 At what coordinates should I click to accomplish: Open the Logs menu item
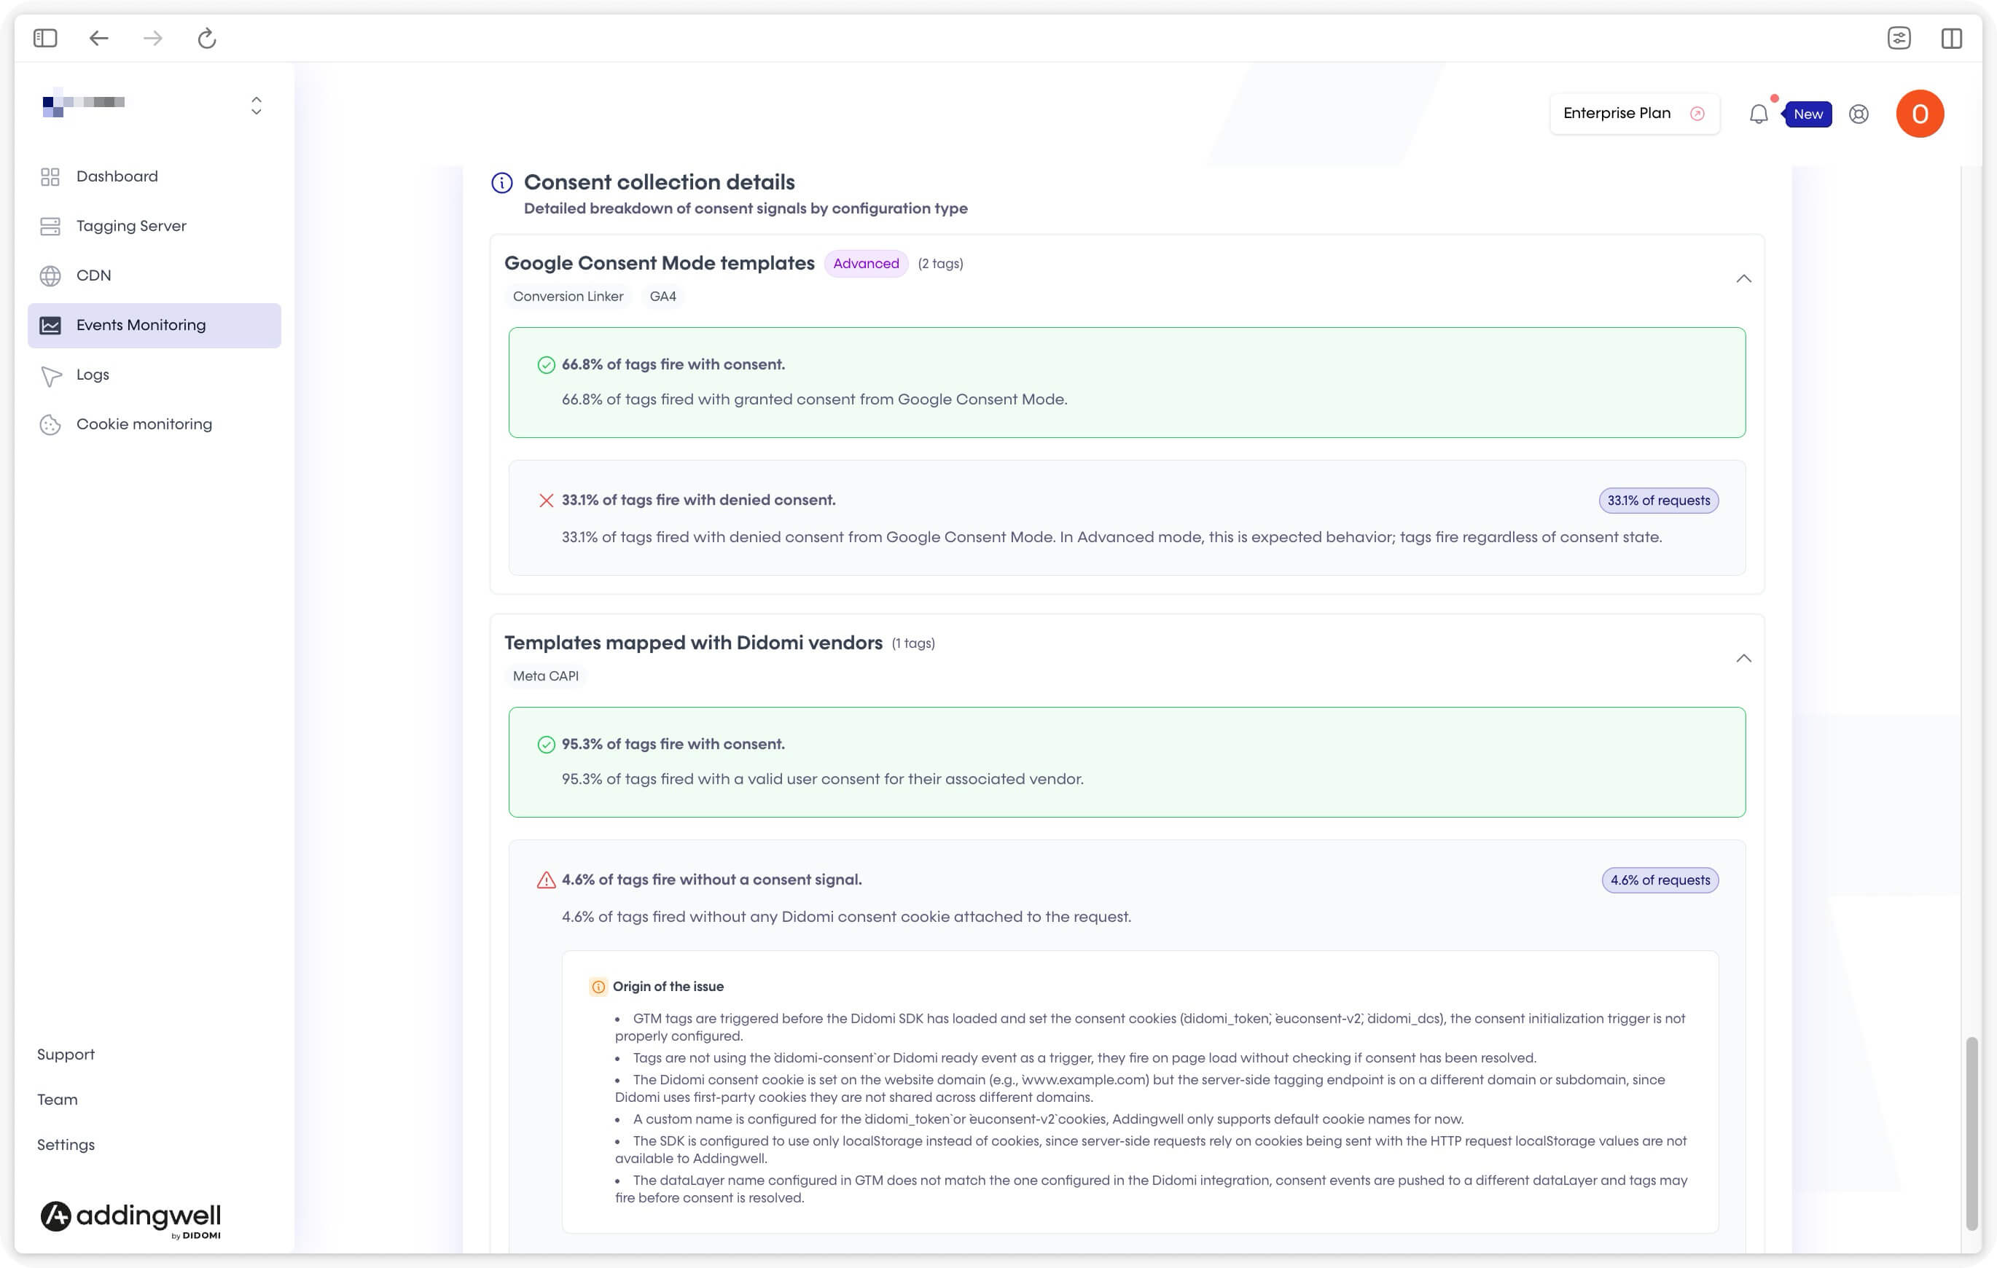(x=155, y=375)
